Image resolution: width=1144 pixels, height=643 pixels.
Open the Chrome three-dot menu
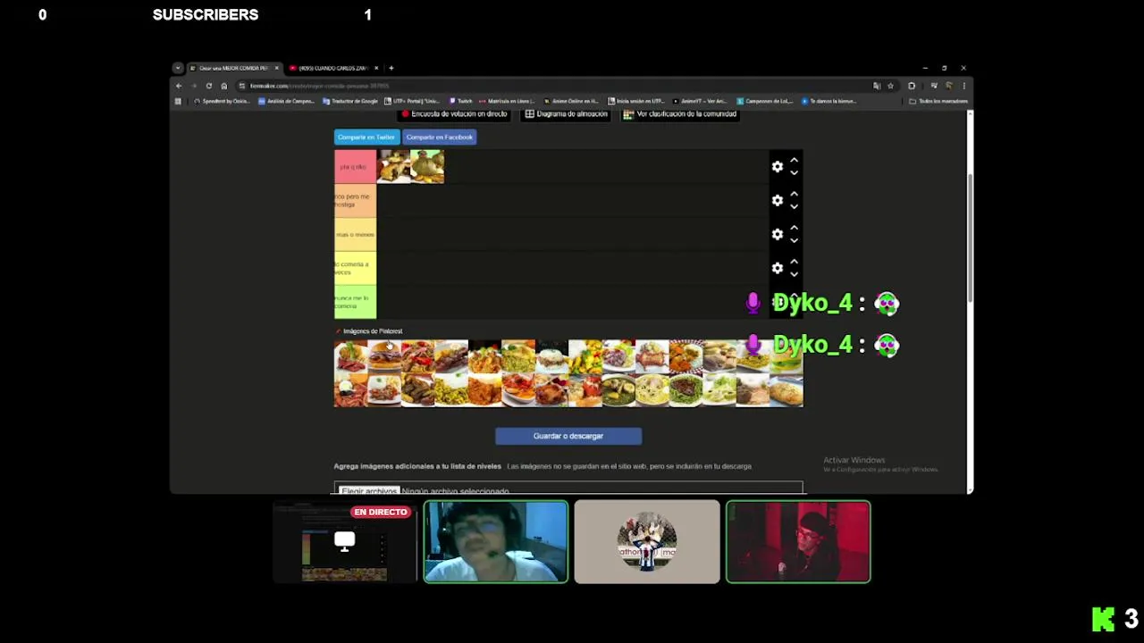[963, 86]
